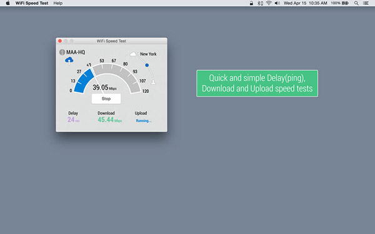
Task: Open Spotlight search magnifier
Action: pyautogui.click(x=356, y=3)
